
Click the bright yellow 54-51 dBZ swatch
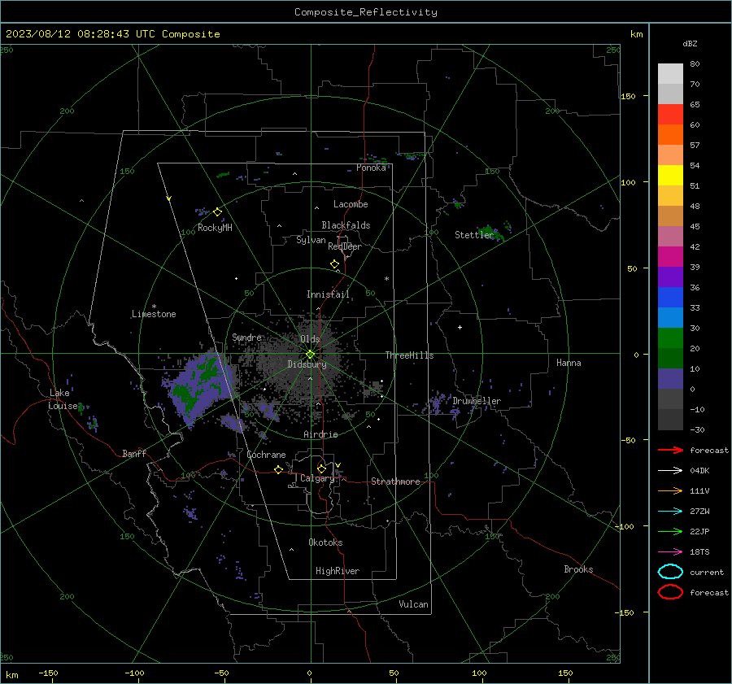[670, 176]
